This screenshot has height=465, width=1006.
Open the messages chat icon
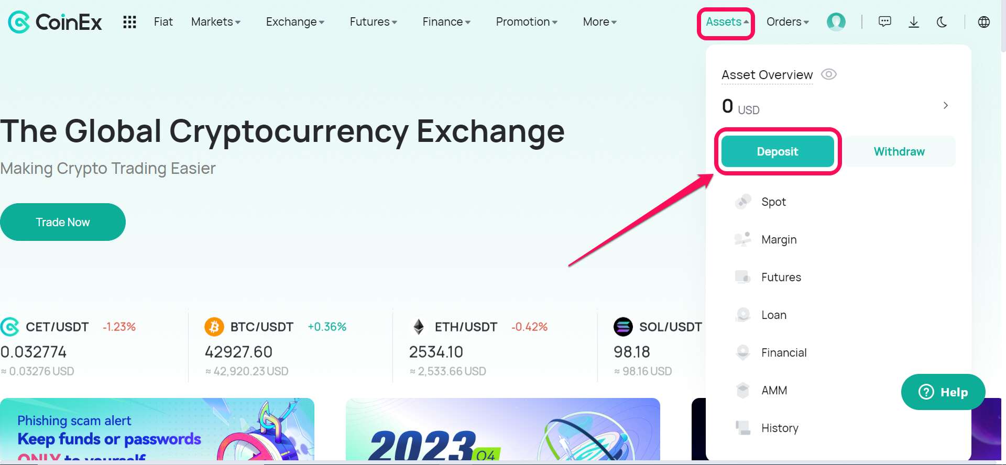pyautogui.click(x=884, y=22)
